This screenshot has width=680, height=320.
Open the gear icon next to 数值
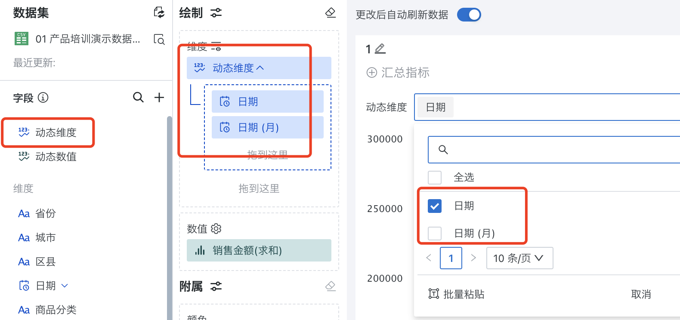click(216, 228)
